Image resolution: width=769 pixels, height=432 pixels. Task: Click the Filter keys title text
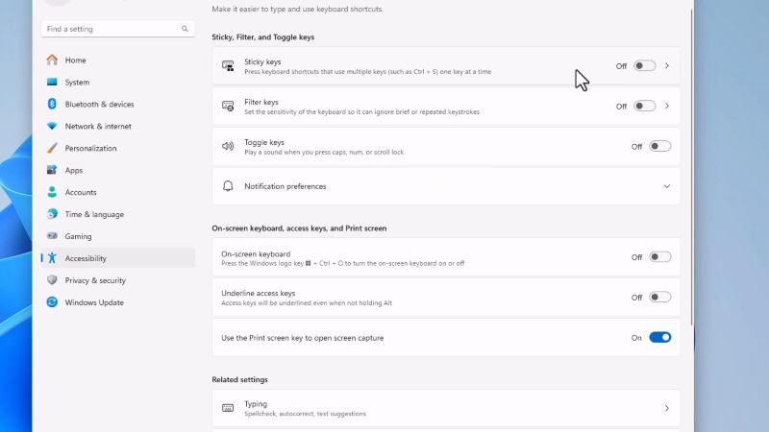point(260,102)
